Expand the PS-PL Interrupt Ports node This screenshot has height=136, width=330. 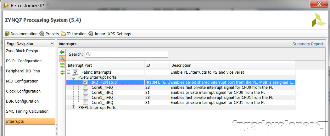pos(73,108)
